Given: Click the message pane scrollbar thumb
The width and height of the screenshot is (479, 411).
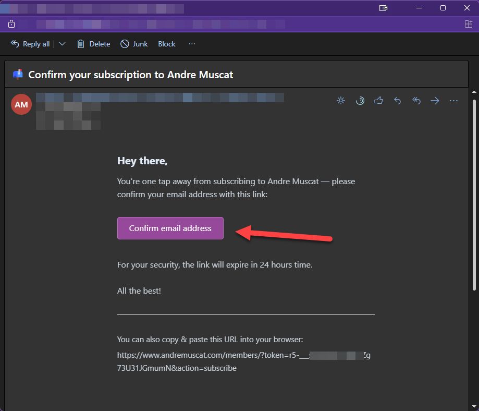Looking at the screenshot, I should click(x=474, y=195).
